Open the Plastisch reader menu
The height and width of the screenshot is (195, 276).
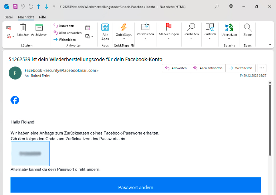(x=210, y=31)
